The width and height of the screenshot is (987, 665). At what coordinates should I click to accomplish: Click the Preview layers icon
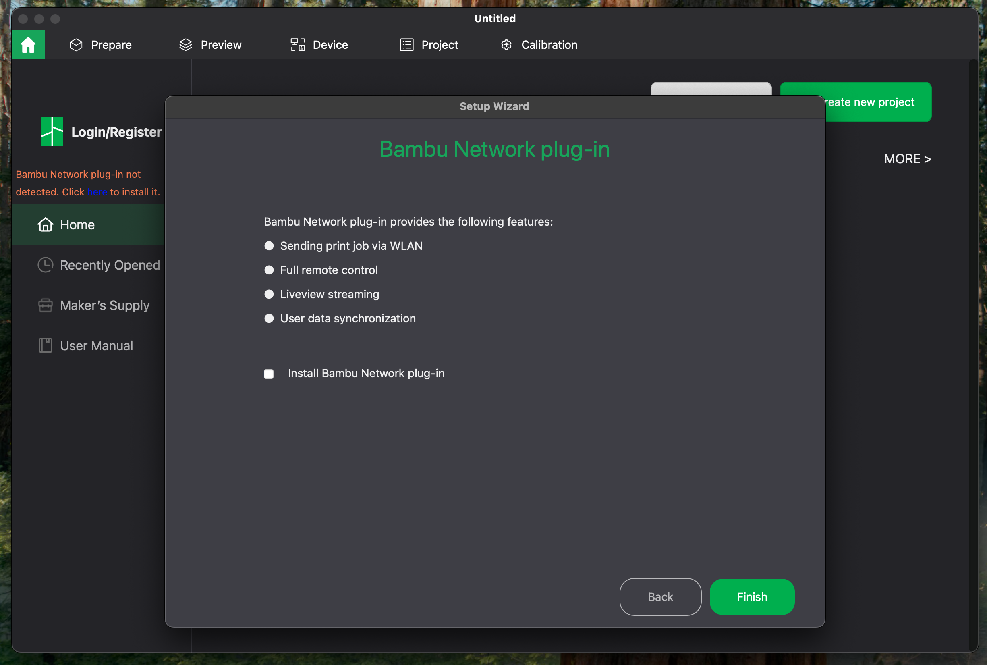185,44
